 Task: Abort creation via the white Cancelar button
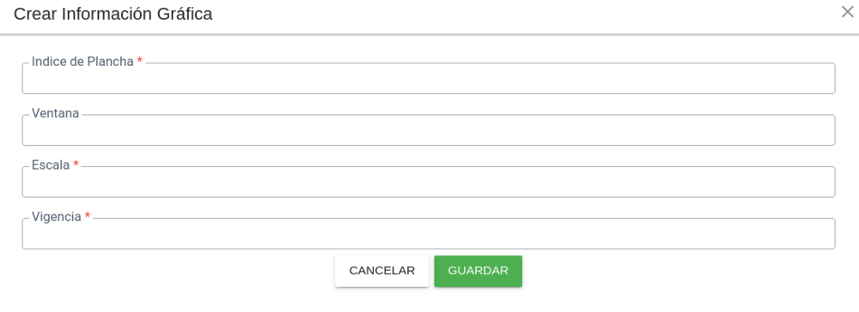pyautogui.click(x=382, y=271)
